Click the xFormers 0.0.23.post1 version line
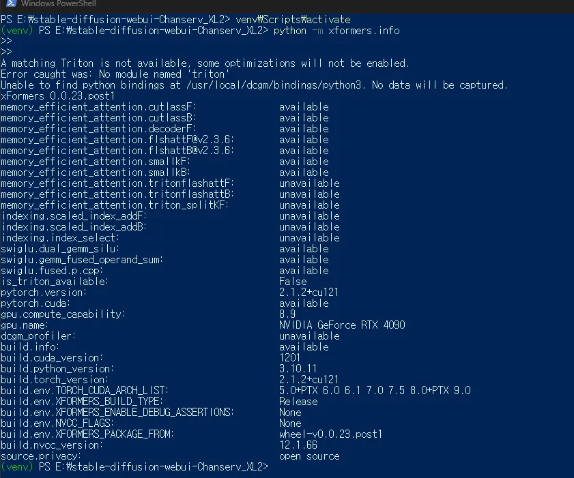Screen dimensions: 574x478 (57, 96)
